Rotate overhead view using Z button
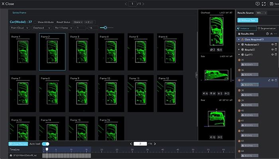Image resolution: width=279 pixels, height=159 pixels. click(212, 50)
